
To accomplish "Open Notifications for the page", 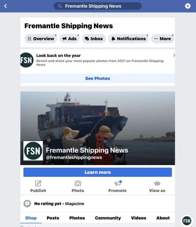I will pyautogui.click(x=129, y=39).
